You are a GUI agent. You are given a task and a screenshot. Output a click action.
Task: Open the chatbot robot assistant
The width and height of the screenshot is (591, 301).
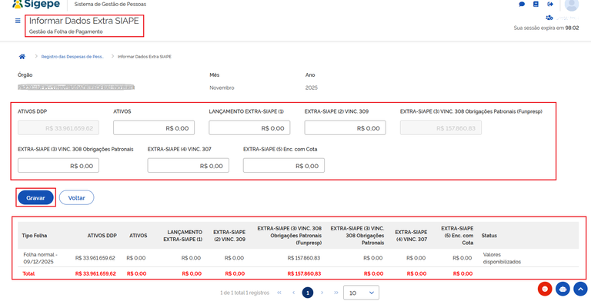[563, 289]
